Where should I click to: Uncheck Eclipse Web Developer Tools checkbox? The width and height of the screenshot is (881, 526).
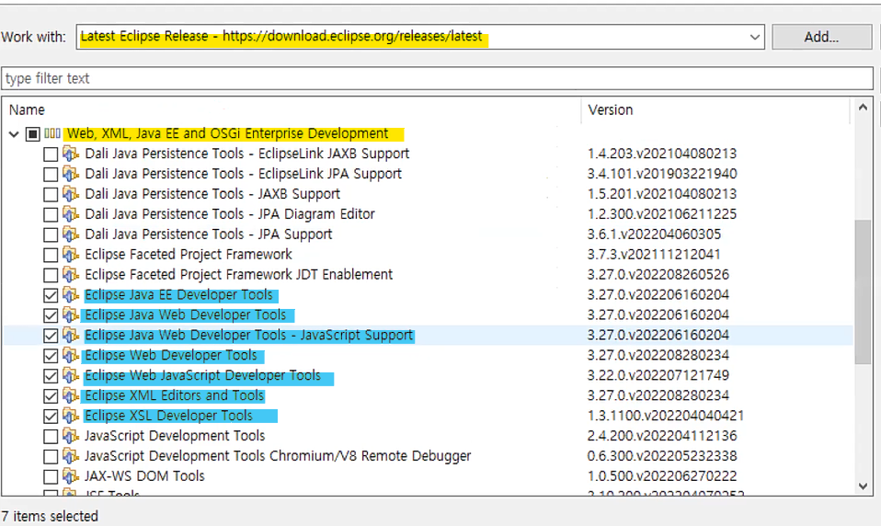[x=51, y=356]
